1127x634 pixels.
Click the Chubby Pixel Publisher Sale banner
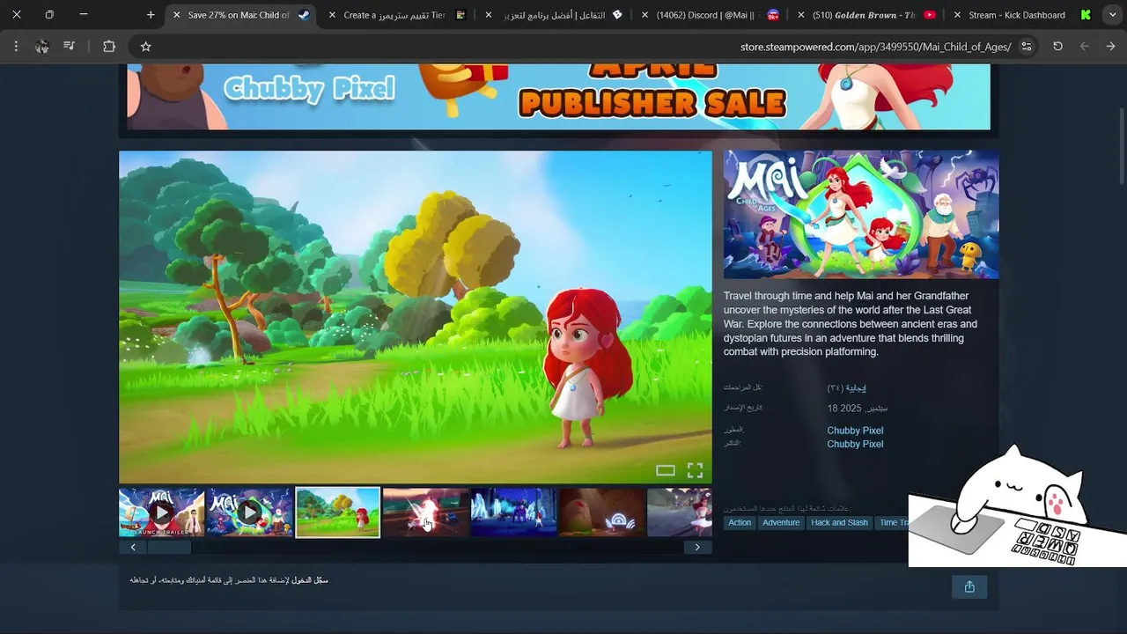[558, 96]
